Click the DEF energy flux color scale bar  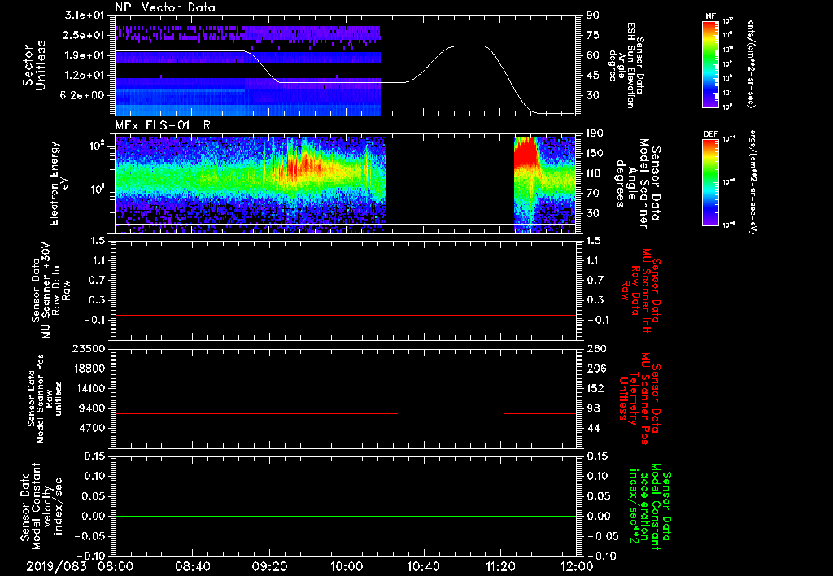click(710, 182)
